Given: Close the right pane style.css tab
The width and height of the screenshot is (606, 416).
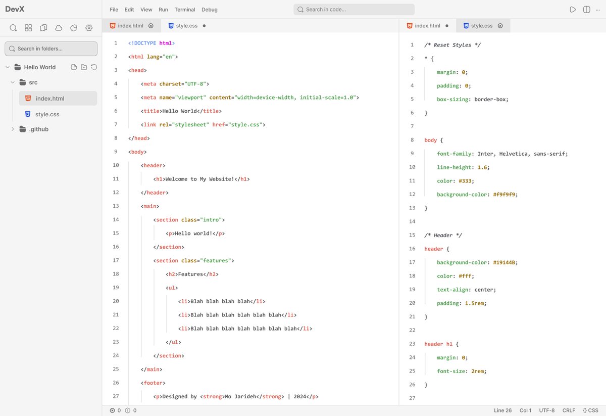Looking at the screenshot, I should (500, 26).
